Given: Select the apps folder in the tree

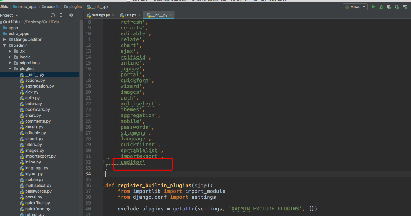Looking at the screenshot, I should click(x=13, y=28).
